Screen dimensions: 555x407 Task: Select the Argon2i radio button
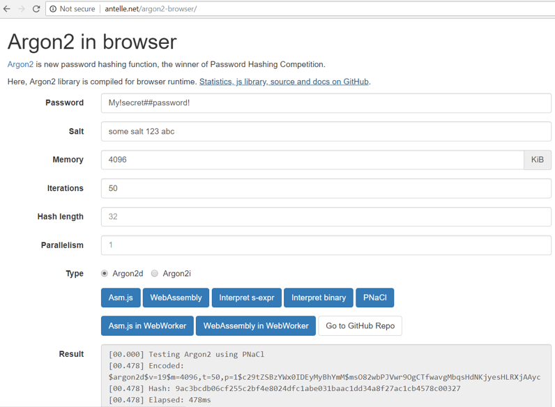pyautogui.click(x=155, y=274)
